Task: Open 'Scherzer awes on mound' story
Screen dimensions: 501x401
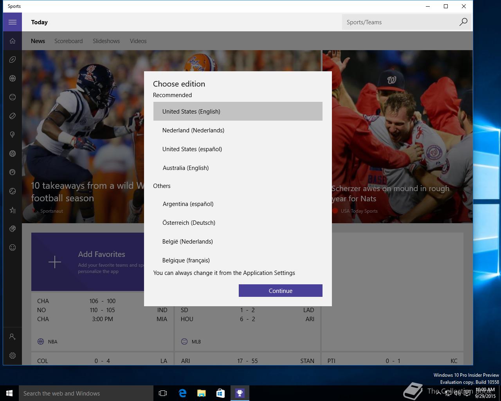Action: click(x=390, y=193)
